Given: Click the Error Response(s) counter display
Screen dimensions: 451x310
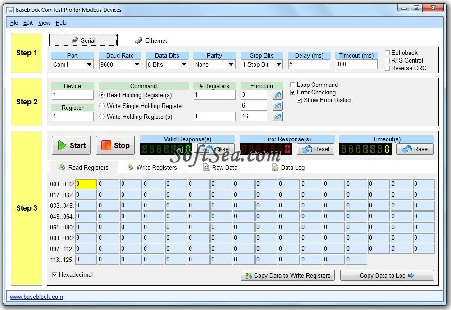Looking at the screenshot, I should [265, 149].
